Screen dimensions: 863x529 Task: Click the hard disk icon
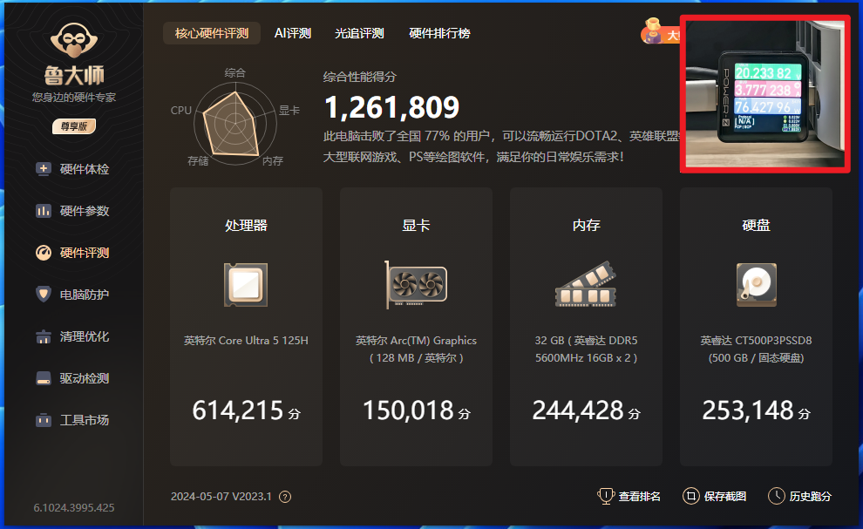(x=757, y=285)
